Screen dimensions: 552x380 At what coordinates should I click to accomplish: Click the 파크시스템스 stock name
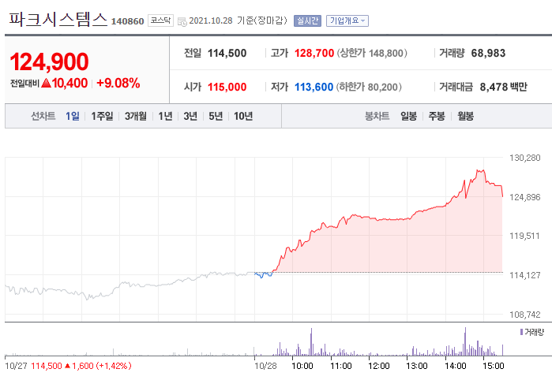tap(58, 19)
